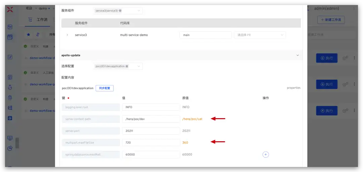Viewport: 363px width, 172px height.
Task: Click the 原值 column header
Action: point(186,98)
